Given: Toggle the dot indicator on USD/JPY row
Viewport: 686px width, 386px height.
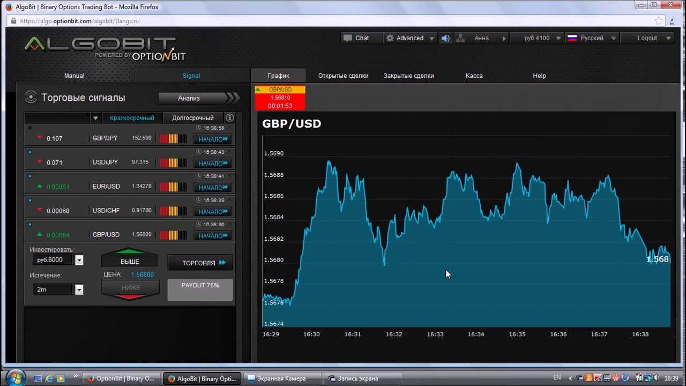Looking at the screenshot, I should click(30, 152).
